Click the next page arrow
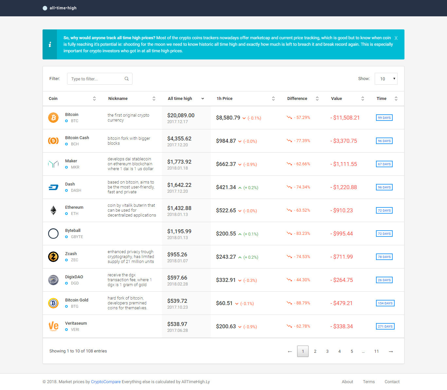The width and height of the screenshot is (447, 390). [x=391, y=351]
